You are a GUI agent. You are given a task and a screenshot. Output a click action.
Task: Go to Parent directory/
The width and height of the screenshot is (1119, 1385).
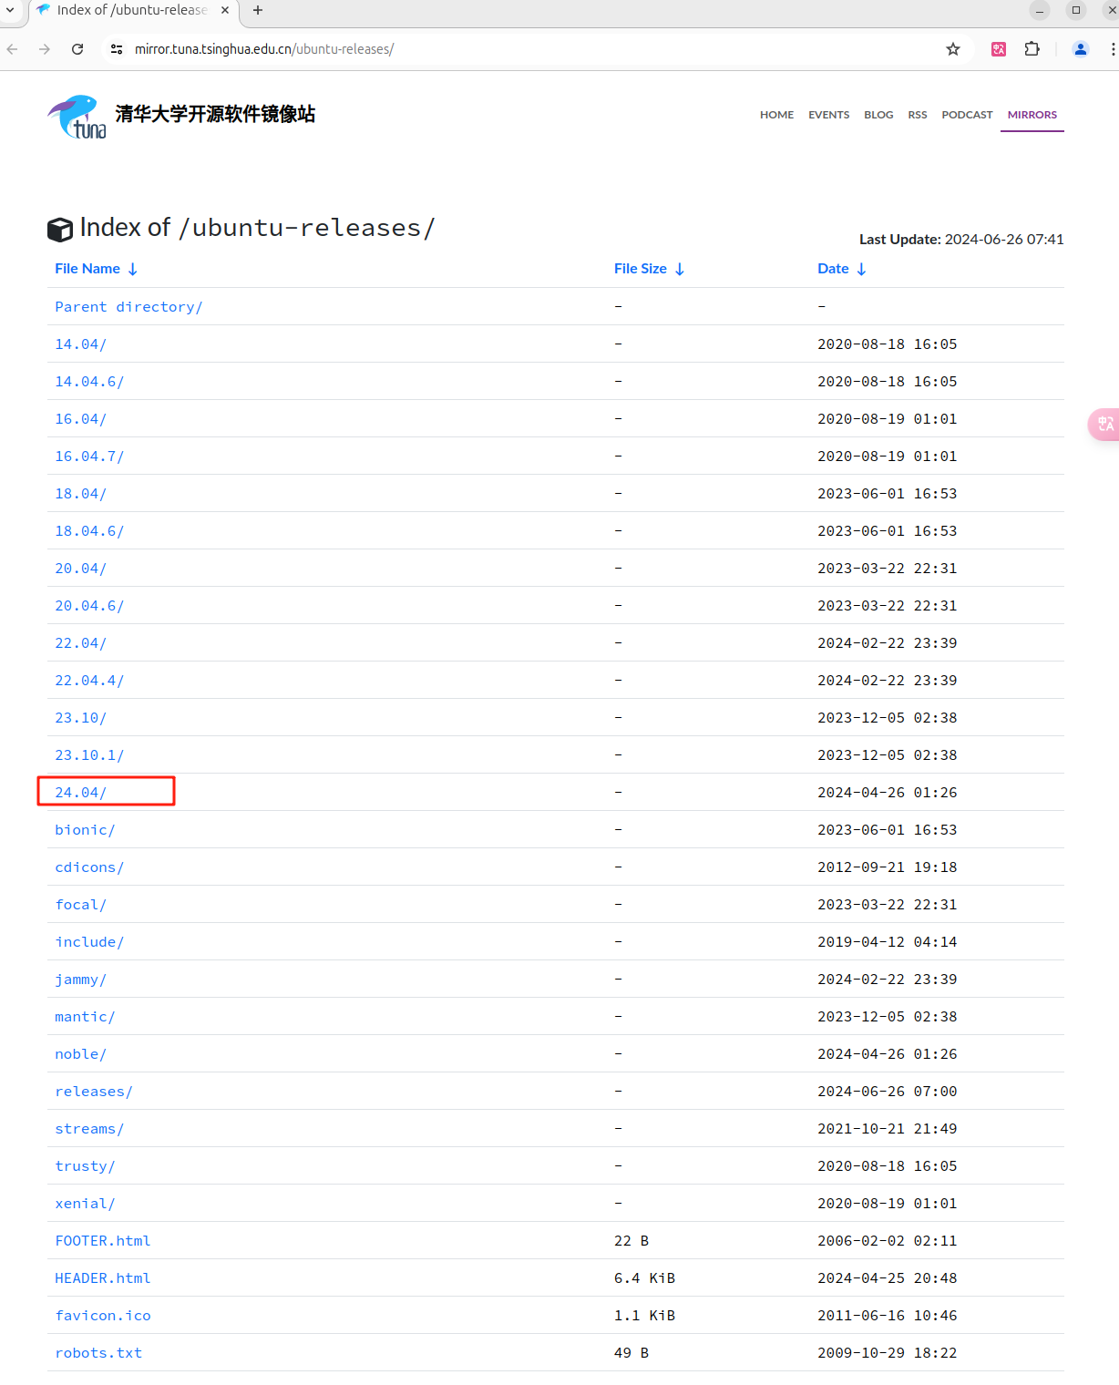128,307
